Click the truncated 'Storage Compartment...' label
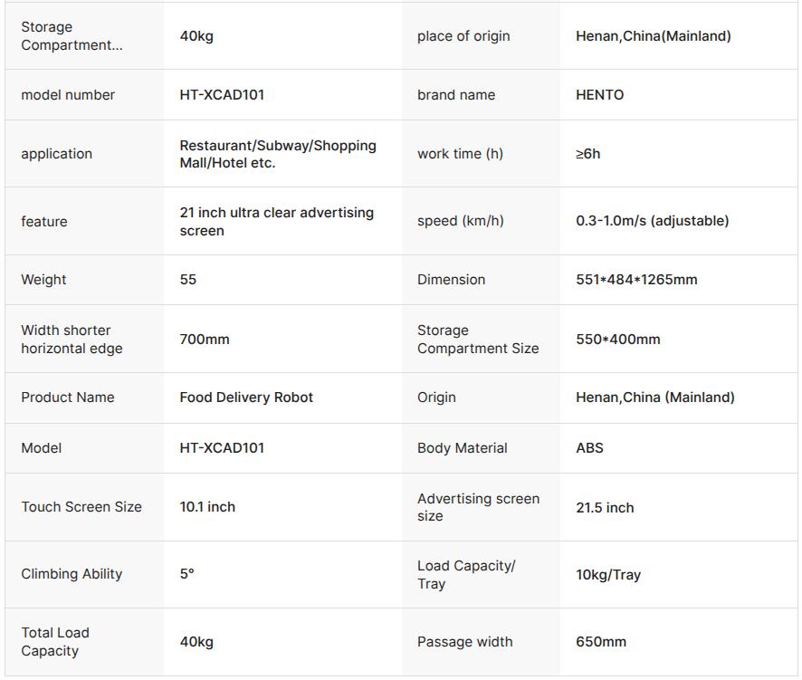The height and width of the screenshot is (680, 802). pos(72,36)
